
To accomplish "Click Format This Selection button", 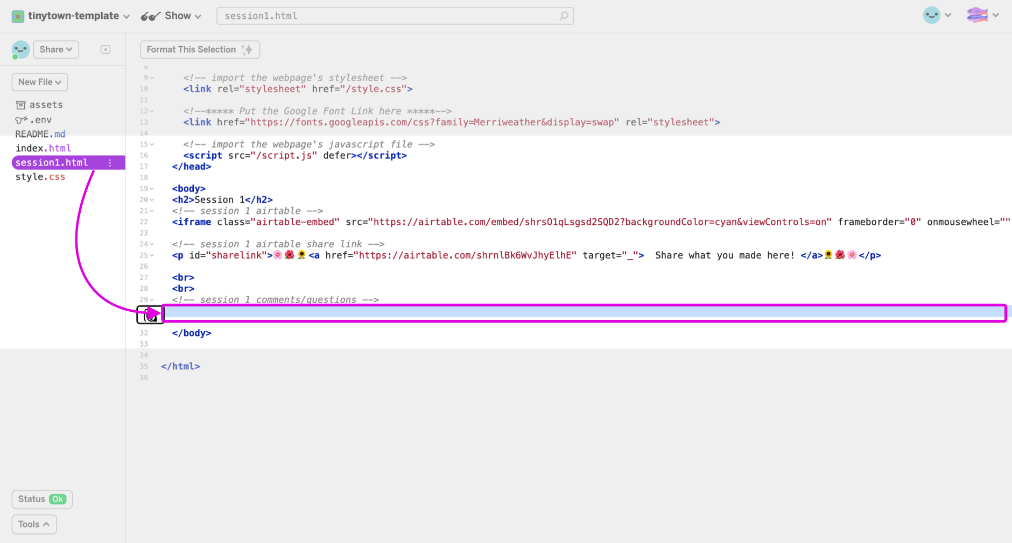I will tap(200, 49).
